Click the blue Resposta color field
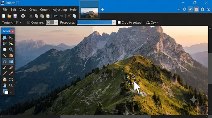Image resolution: width=212 pixels, height=118 pixels. (94, 22)
